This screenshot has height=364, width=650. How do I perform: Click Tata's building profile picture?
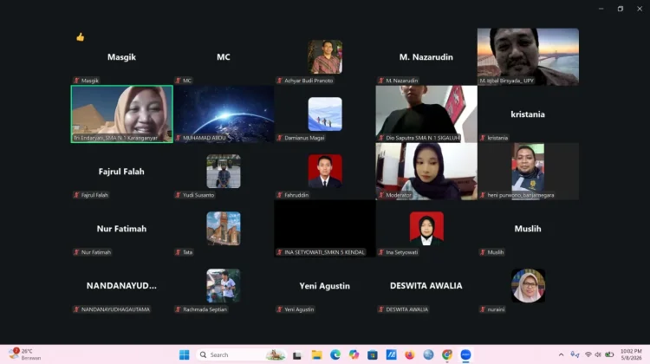[224, 229]
